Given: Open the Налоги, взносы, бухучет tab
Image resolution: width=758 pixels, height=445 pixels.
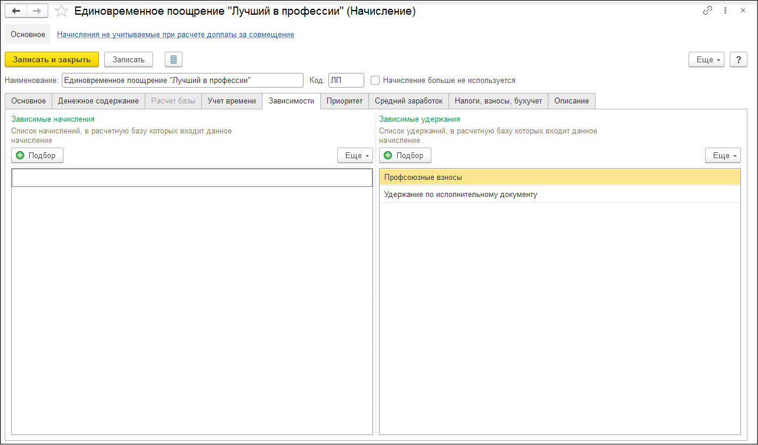Looking at the screenshot, I should click(498, 101).
